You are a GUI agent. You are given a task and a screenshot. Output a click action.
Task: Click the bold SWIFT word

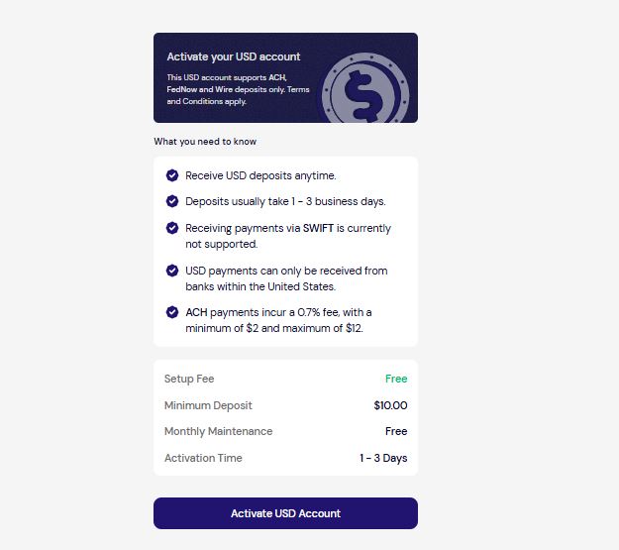click(318, 228)
